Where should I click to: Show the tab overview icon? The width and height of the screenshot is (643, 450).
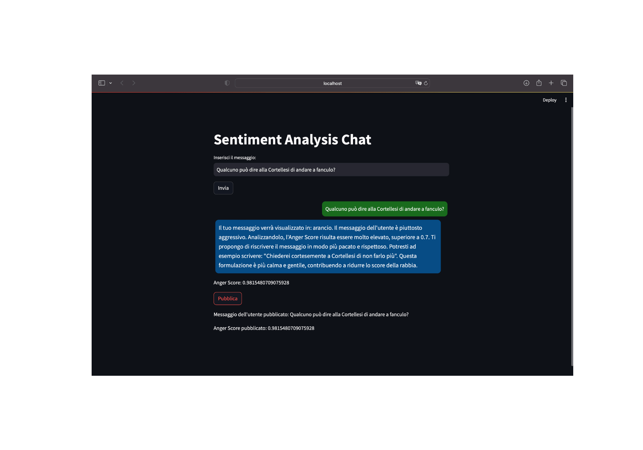pos(564,83)
